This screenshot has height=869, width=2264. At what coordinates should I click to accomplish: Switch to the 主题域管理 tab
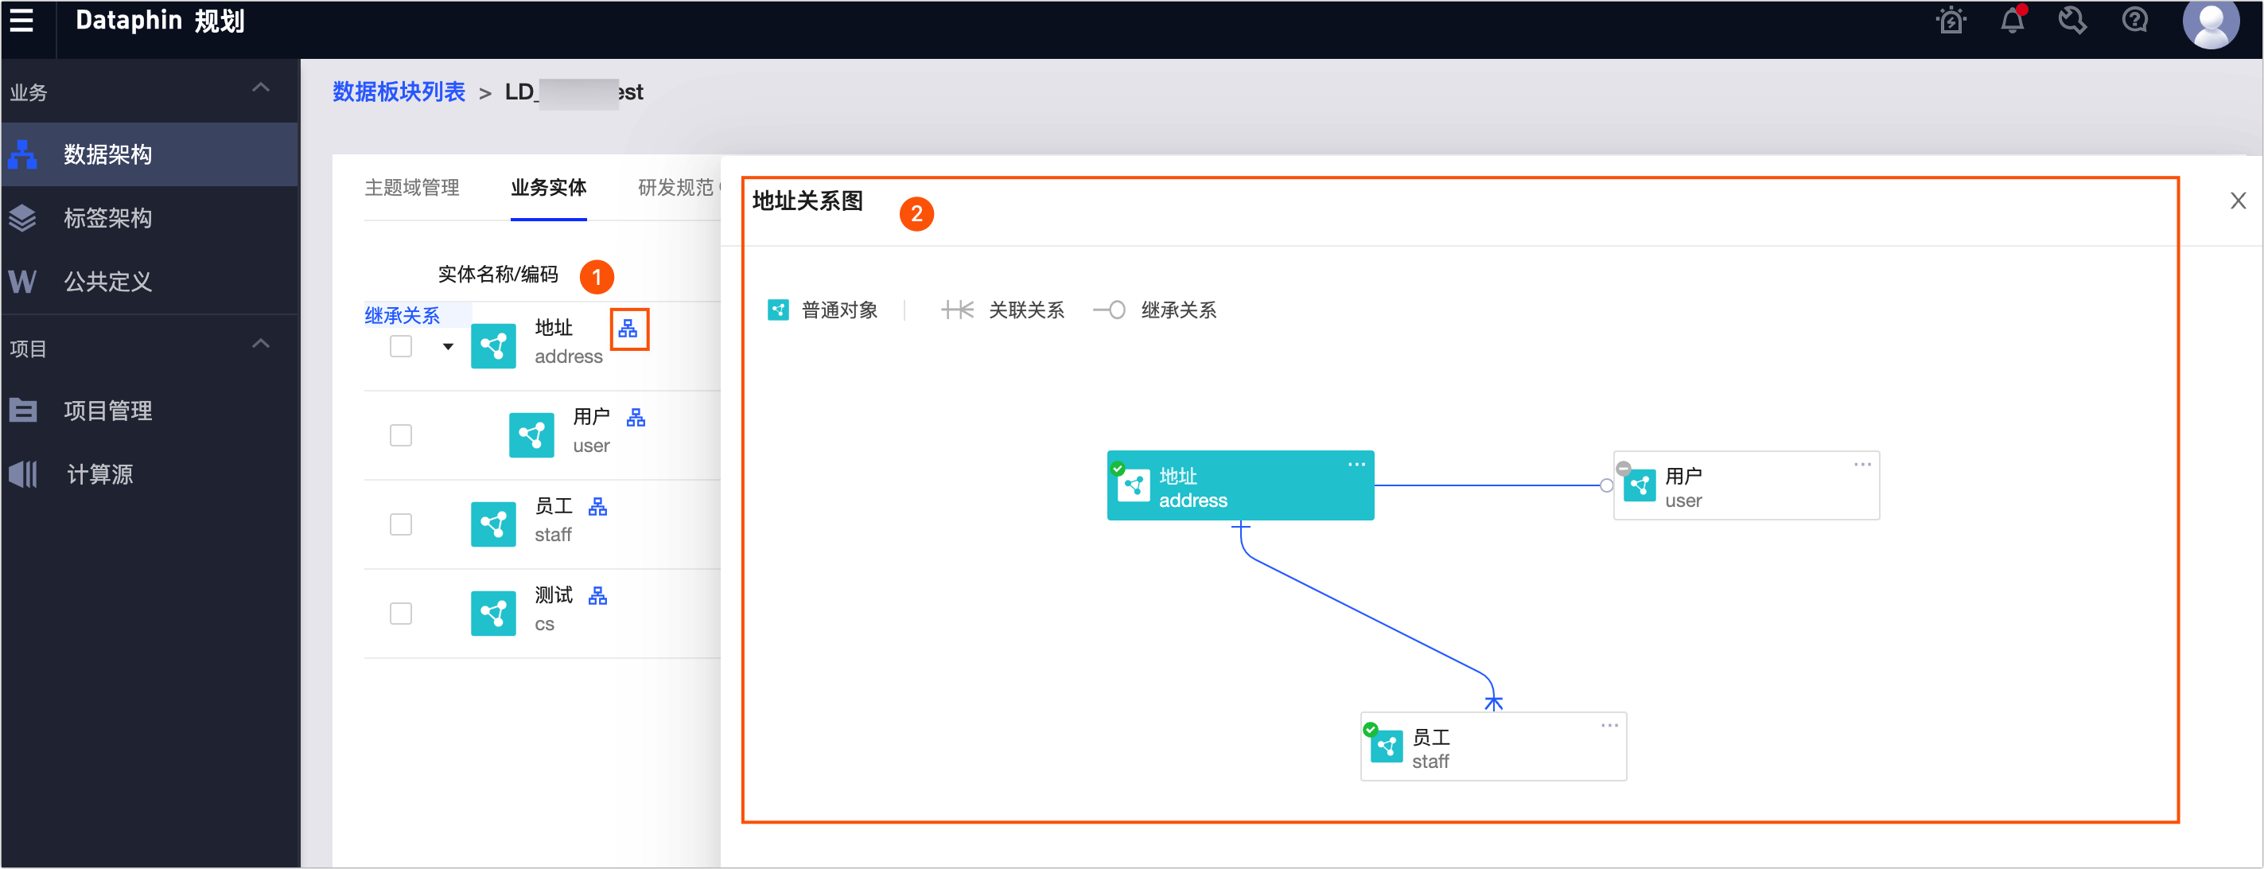click(x=411, y=187)
